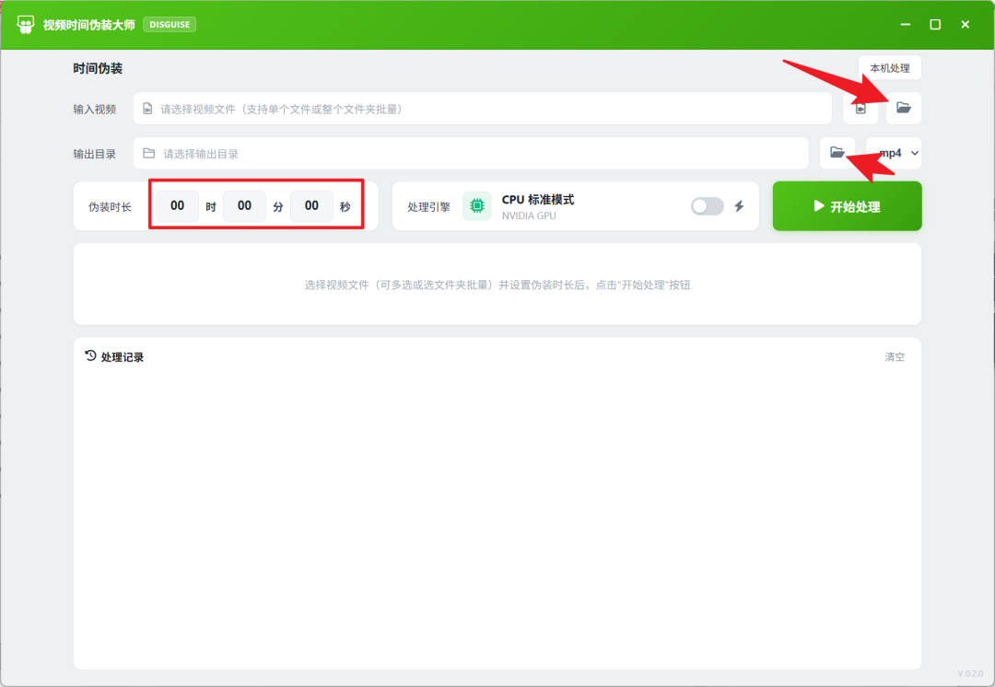The image size is (995, 687).
Task: Click the minutes field before 分
Action: tap(244, 205)
